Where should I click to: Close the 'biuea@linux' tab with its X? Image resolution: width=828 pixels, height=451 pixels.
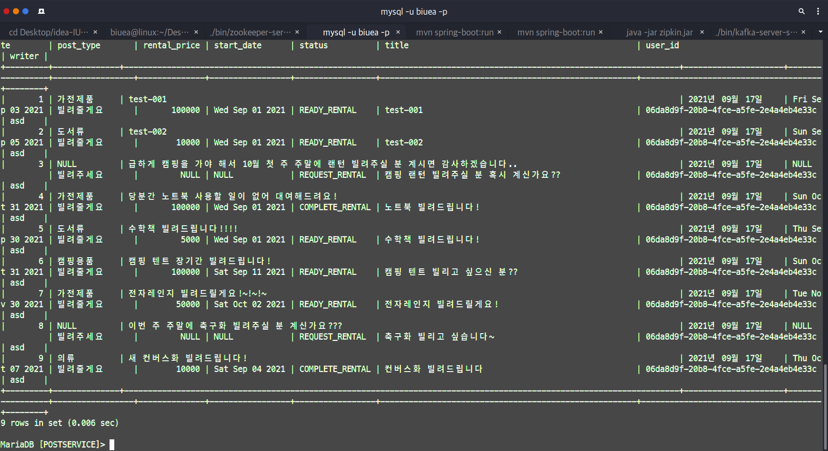click(196, 32)
